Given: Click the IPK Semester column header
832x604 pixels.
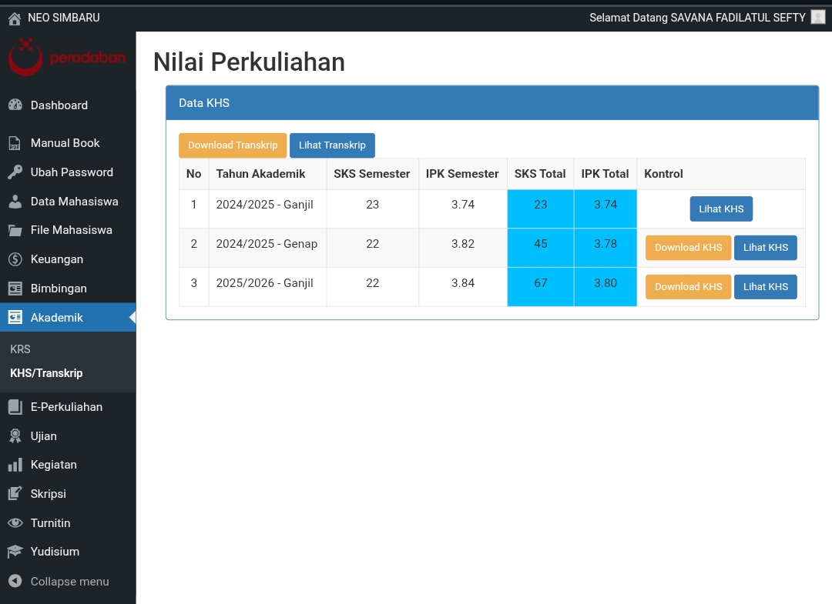Looking at the screenshot, I should (462, 174).
